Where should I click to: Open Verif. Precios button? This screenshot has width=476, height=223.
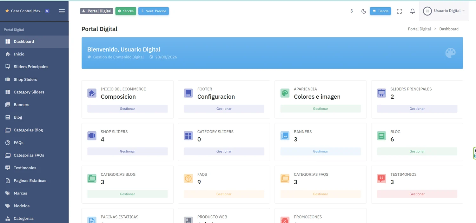coord(154,11)
